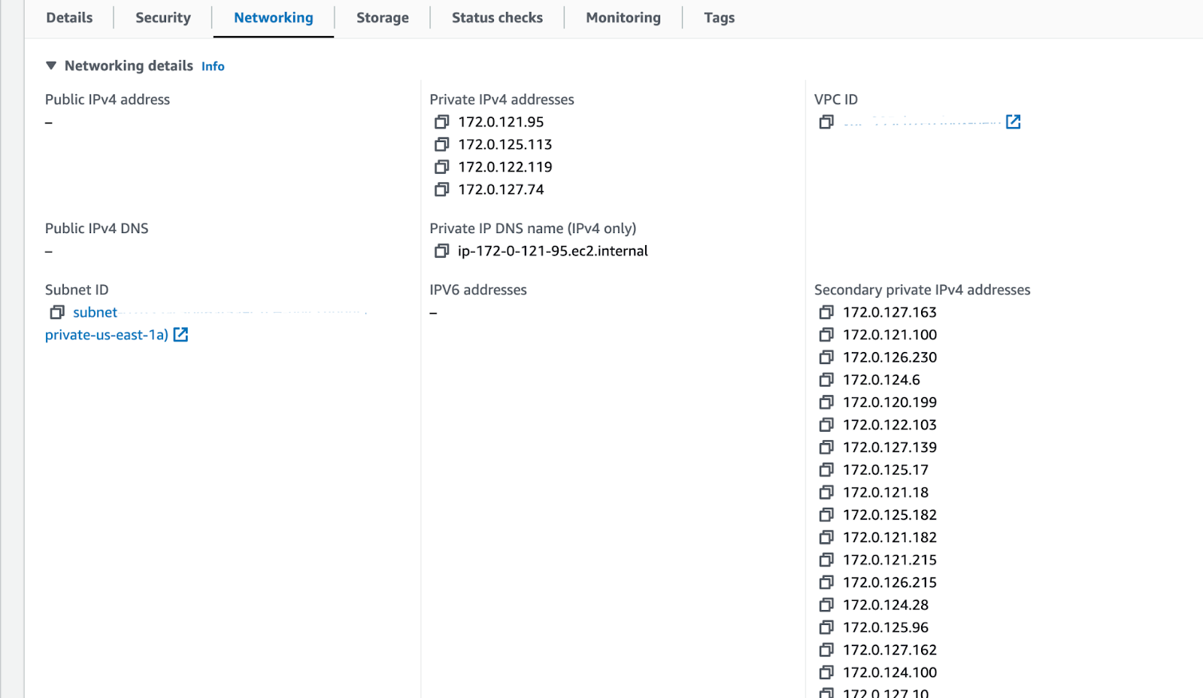Image resolution: width=1203 pixels, height=698 pixels.
Task: Select the text ip-172-0-121-95.ec2.internal
Action: pyautogui.click(x=553, y=251)
